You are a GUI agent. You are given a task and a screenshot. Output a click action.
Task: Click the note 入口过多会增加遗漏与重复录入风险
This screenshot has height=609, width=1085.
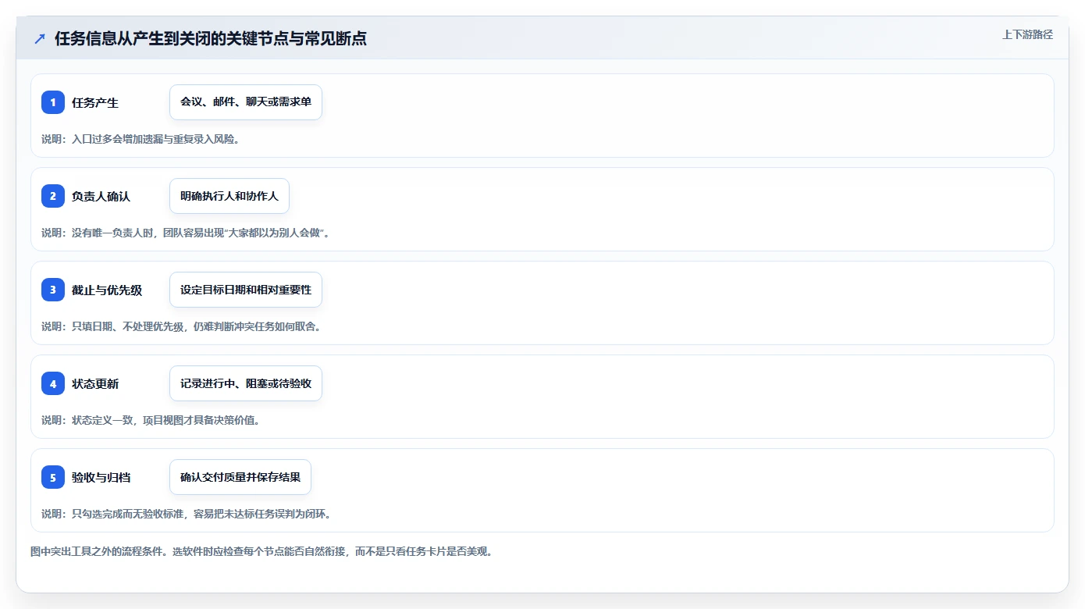[x=141, y=139]
